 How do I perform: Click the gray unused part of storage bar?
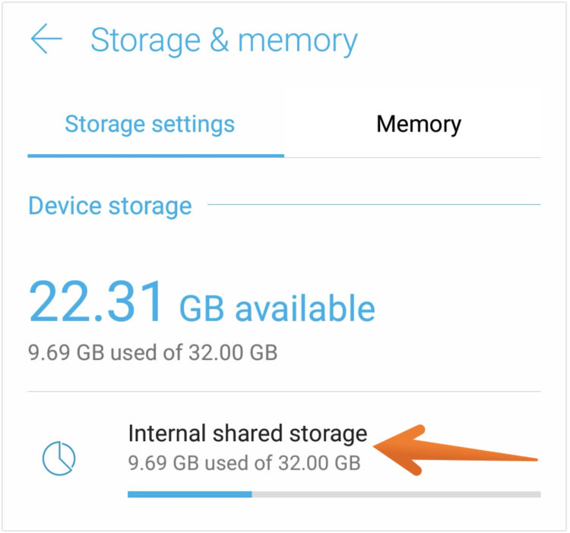coord(395,494)
